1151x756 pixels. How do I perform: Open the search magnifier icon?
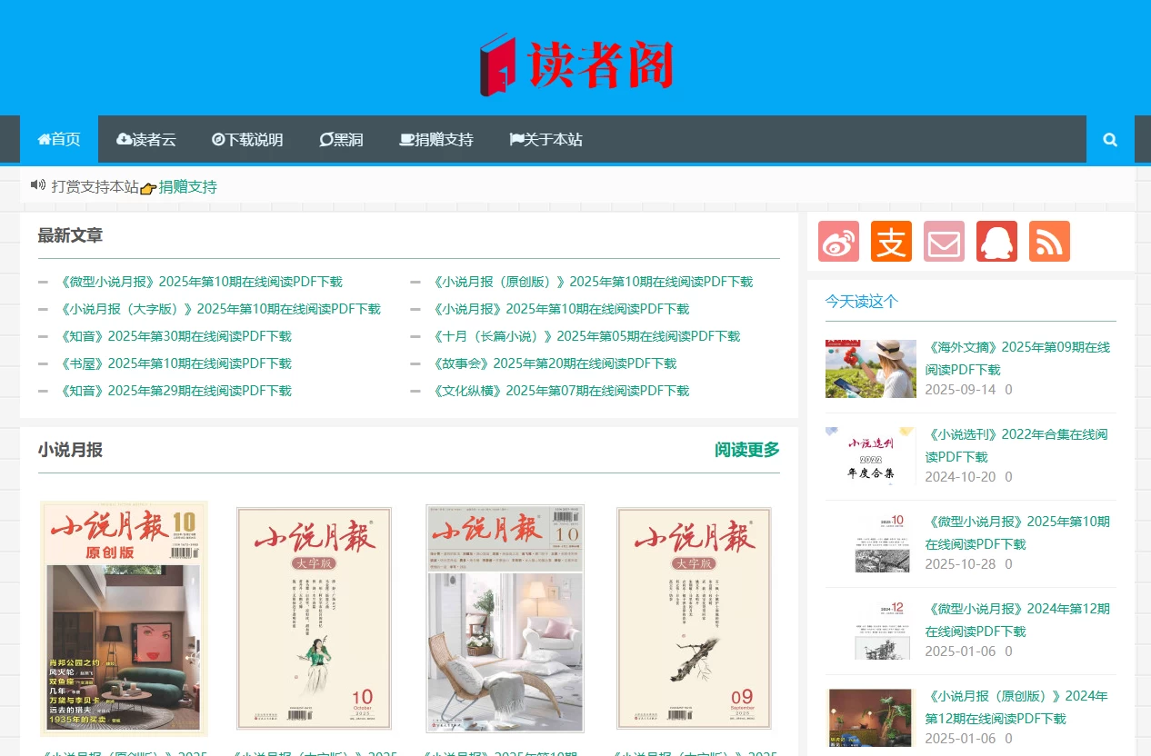[1109, 139]
